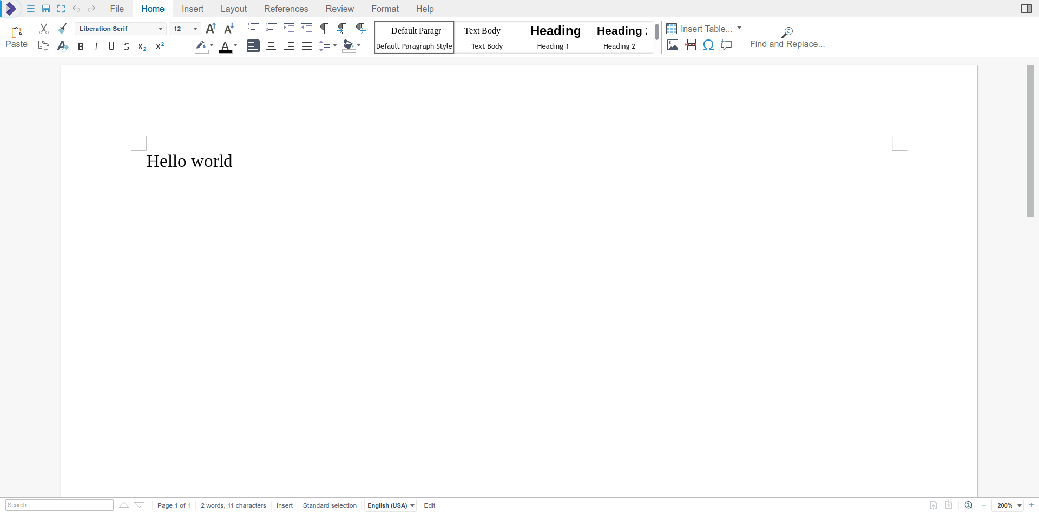Toggle bold formatting
Image resolution: width=1039 pixels, height=513 pixels.
(80, 46)
